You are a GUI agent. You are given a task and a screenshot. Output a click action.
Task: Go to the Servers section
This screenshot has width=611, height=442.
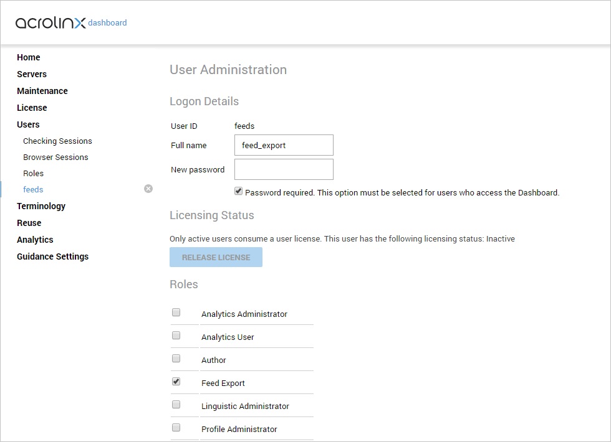pos(32,74)
